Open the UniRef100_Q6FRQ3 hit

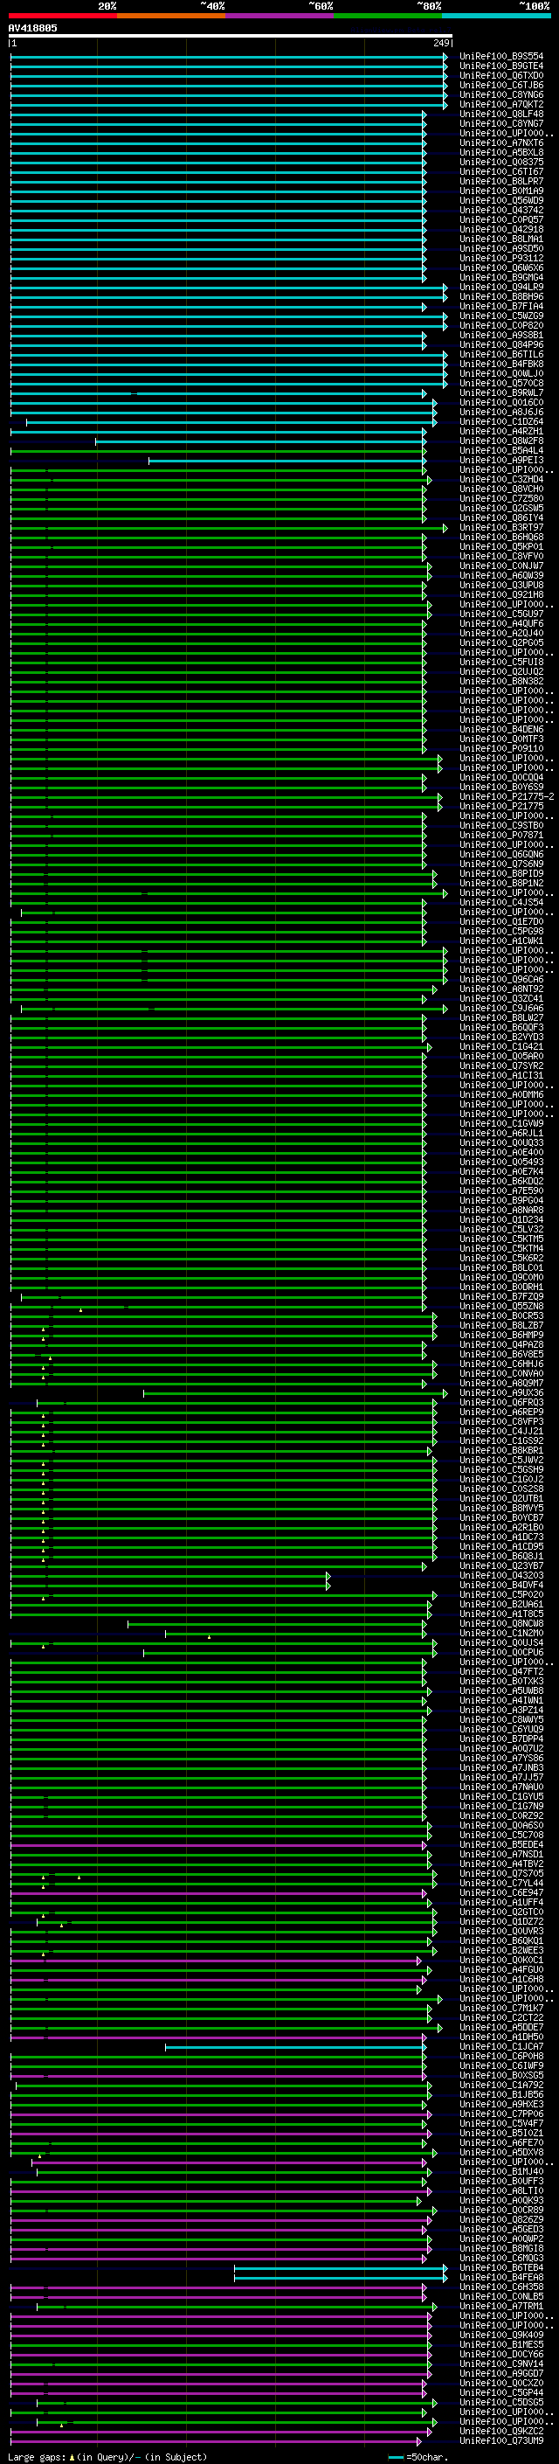tap(501, 1402)
